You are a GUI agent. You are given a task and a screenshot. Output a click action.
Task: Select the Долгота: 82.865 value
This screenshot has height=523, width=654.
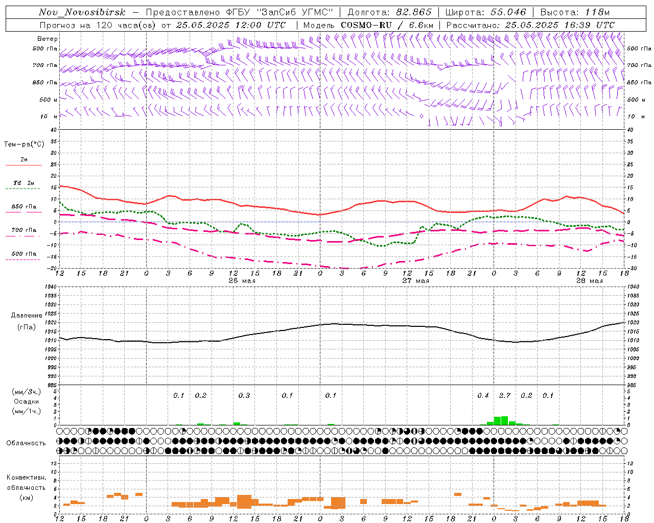click(390, 12)
